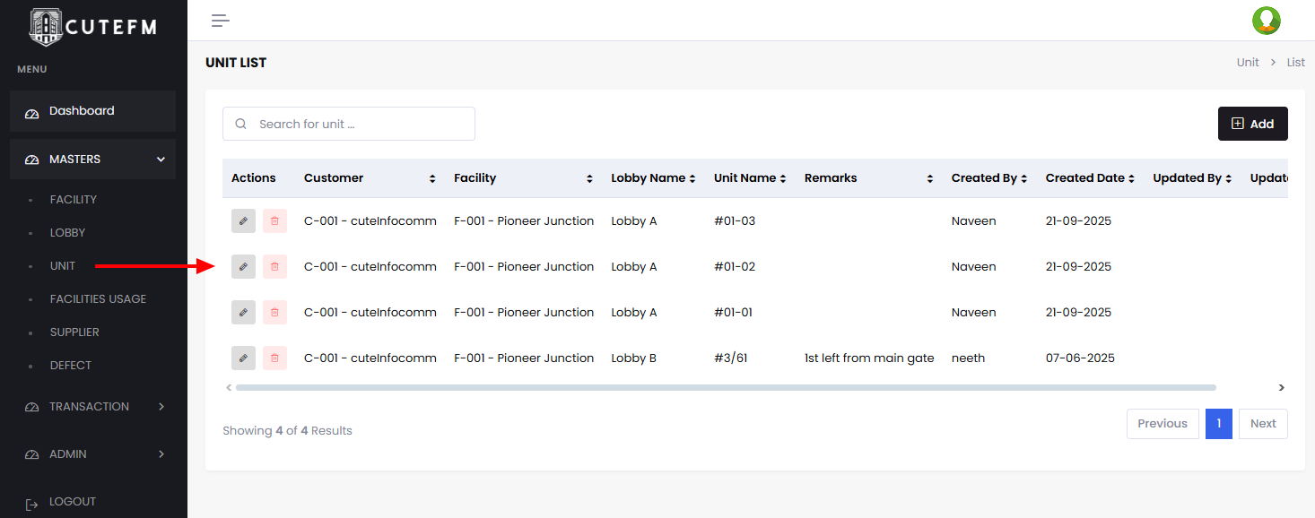Select SUPPLIER from sidebar menu
Screen dimensions: 1315x518
pyautogui.click(x=74, y=332)
